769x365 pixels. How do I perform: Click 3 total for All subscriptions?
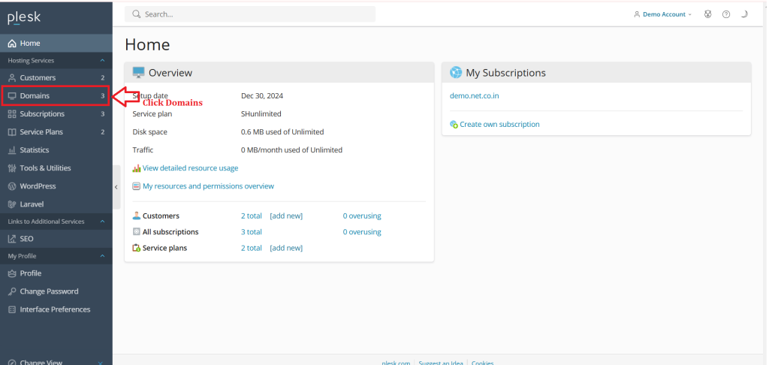252,232
